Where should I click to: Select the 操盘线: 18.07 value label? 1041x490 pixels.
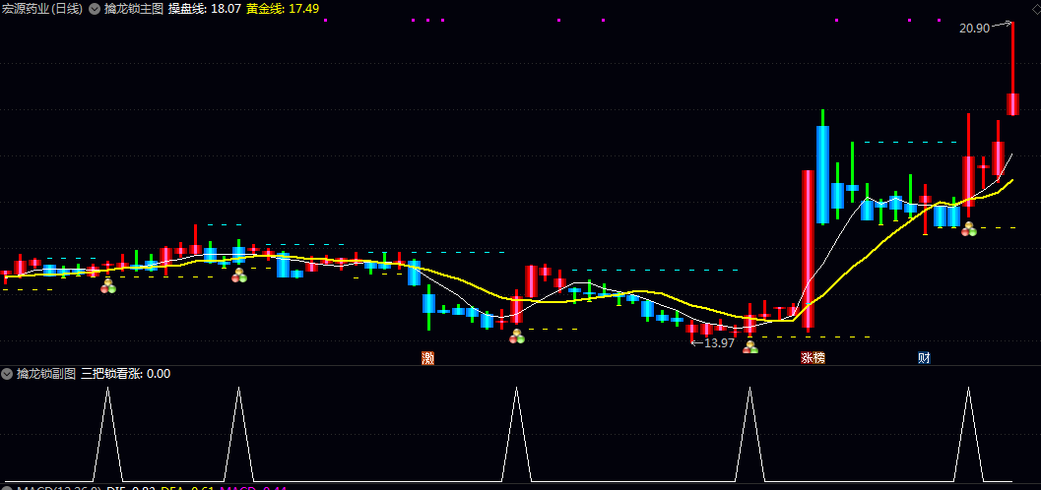205,9
